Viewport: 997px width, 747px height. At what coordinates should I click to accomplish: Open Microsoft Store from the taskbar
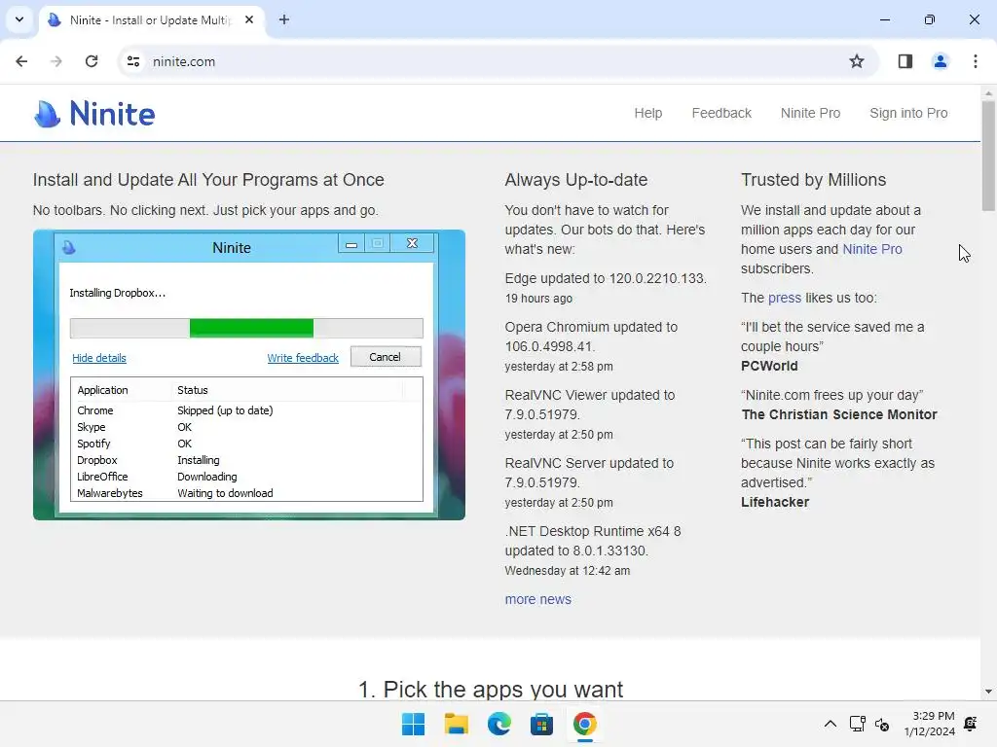point(541,724)
